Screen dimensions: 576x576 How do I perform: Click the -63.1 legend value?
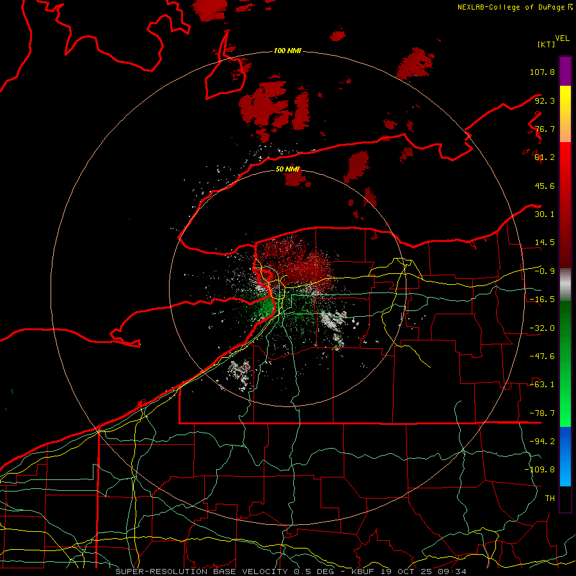pos(542,385)
